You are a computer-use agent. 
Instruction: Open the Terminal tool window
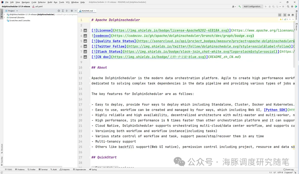point(43,170)
